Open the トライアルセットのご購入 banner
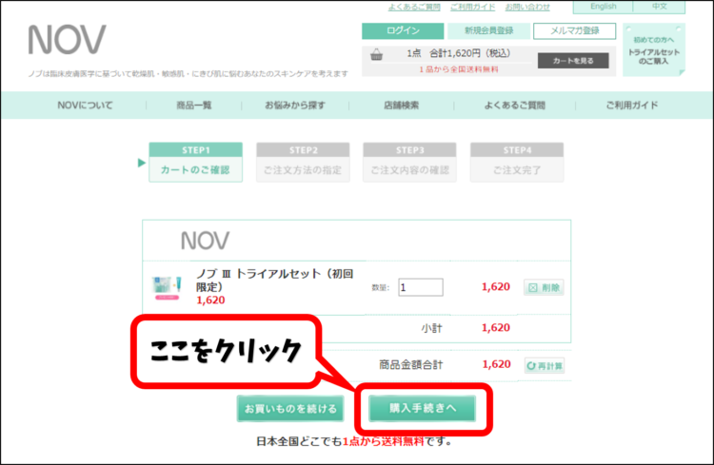714x465 pixels. (x=654, y=50)
